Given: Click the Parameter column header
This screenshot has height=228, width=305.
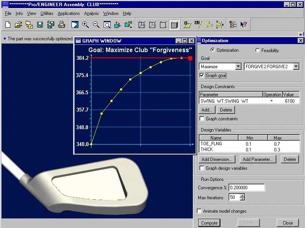Looking at the screenshot, I should (231, 95).
